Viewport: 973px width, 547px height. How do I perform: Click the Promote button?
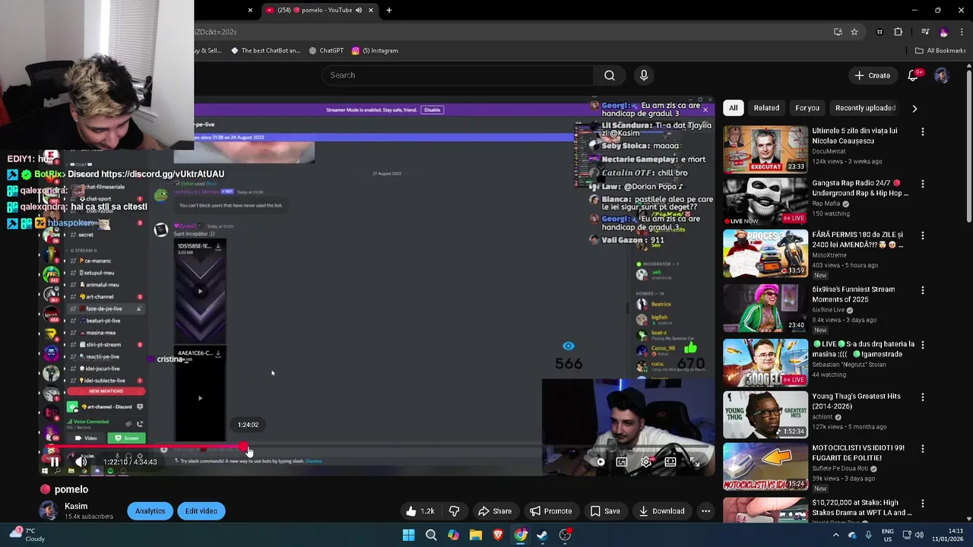coord(550,511)
